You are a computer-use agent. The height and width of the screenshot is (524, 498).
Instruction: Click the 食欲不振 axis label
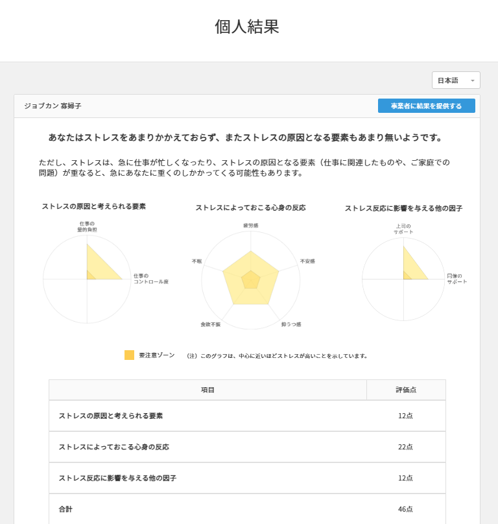[x=211, y=324]
